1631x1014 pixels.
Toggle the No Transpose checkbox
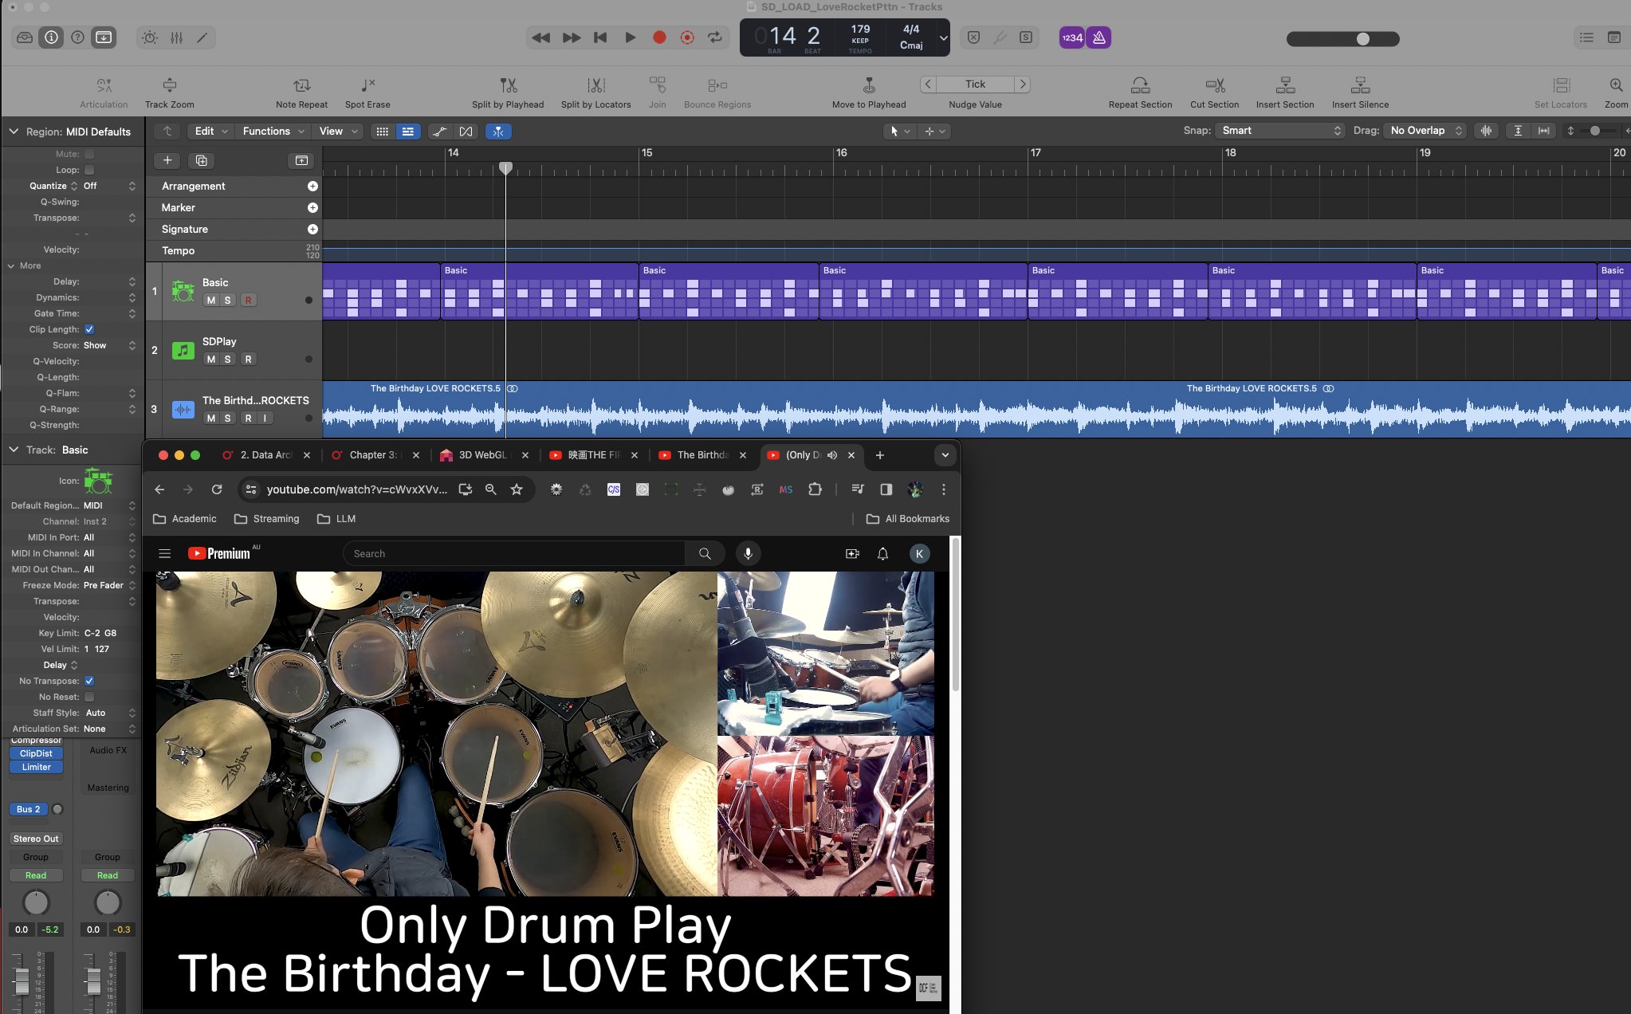pyautogui.click(x=89, y=681)
